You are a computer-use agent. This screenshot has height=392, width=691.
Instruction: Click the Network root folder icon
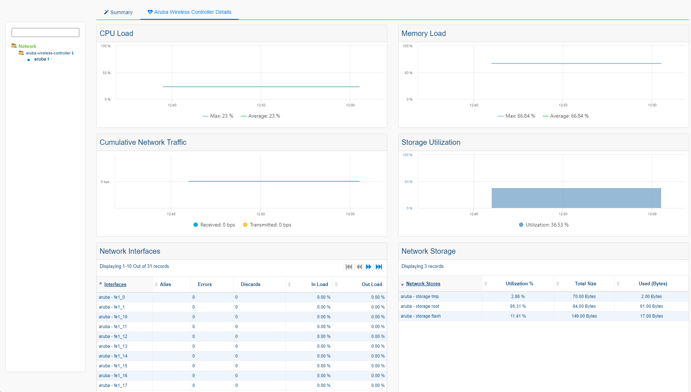[x=14, y=46]
